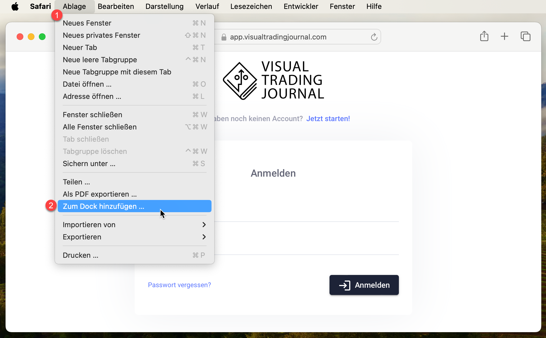
Task: Close the open Ablage menu
Action: point(74,6)
